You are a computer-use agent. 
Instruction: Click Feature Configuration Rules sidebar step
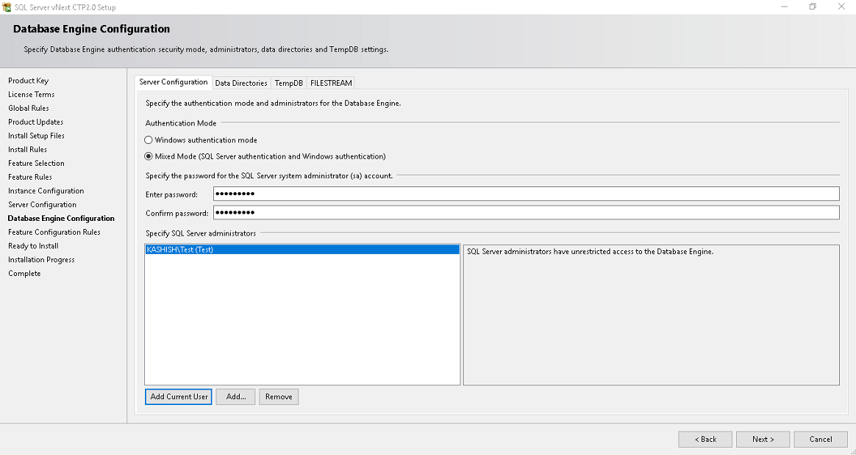(x=54, y=232)
